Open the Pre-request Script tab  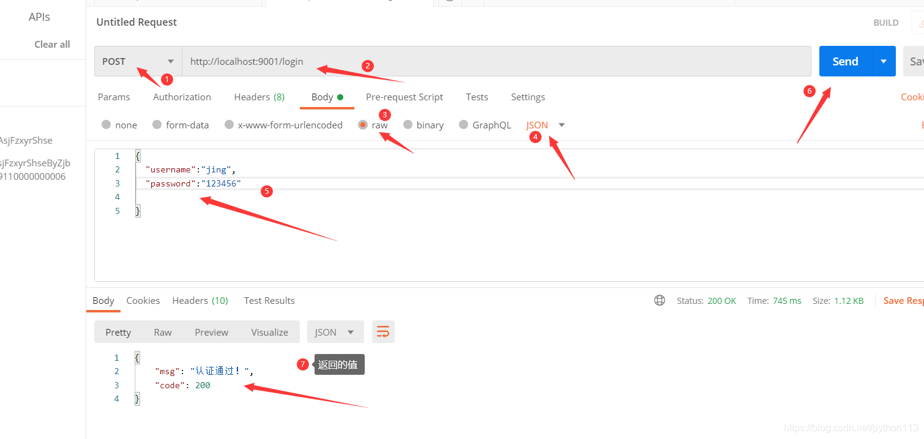[x=404, y=97]
